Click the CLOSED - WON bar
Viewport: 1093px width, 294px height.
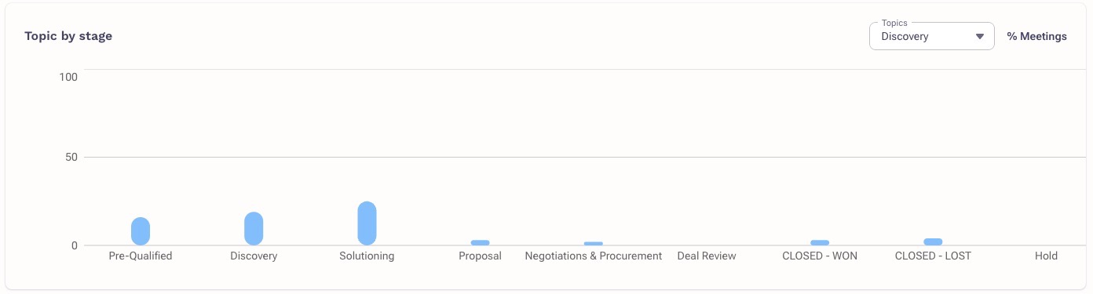pos(820,243)
